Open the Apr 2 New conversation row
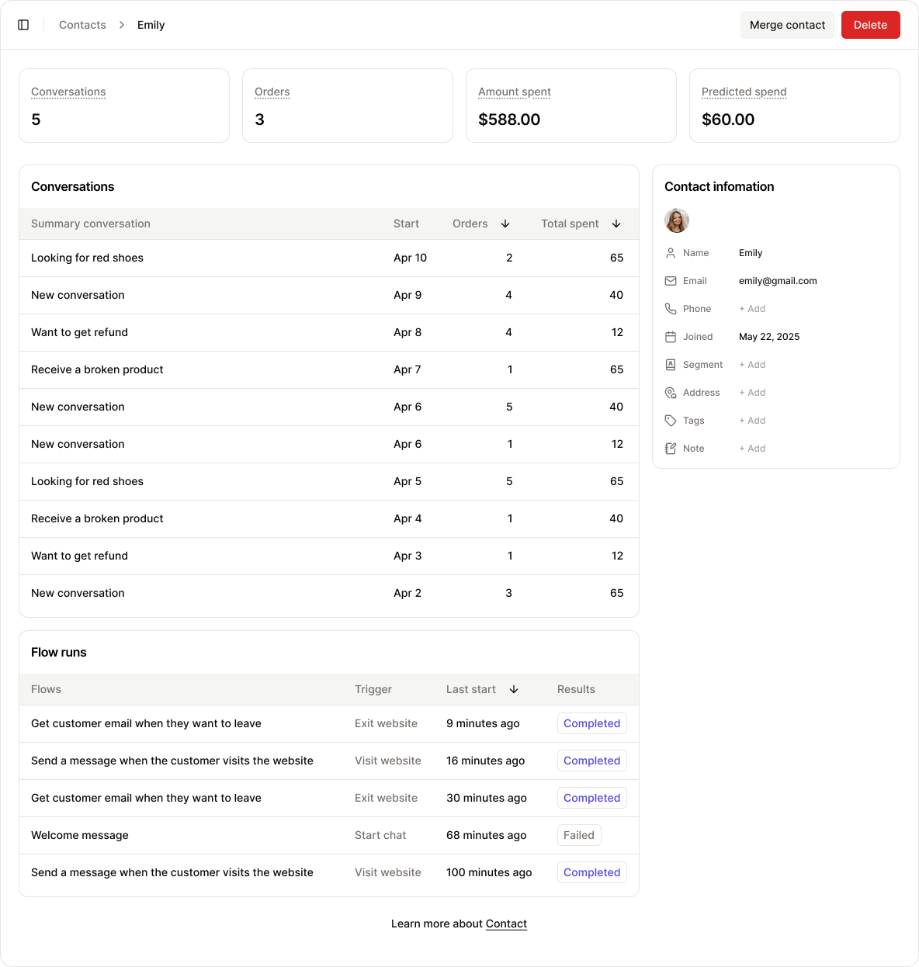 tap(329, 593)
